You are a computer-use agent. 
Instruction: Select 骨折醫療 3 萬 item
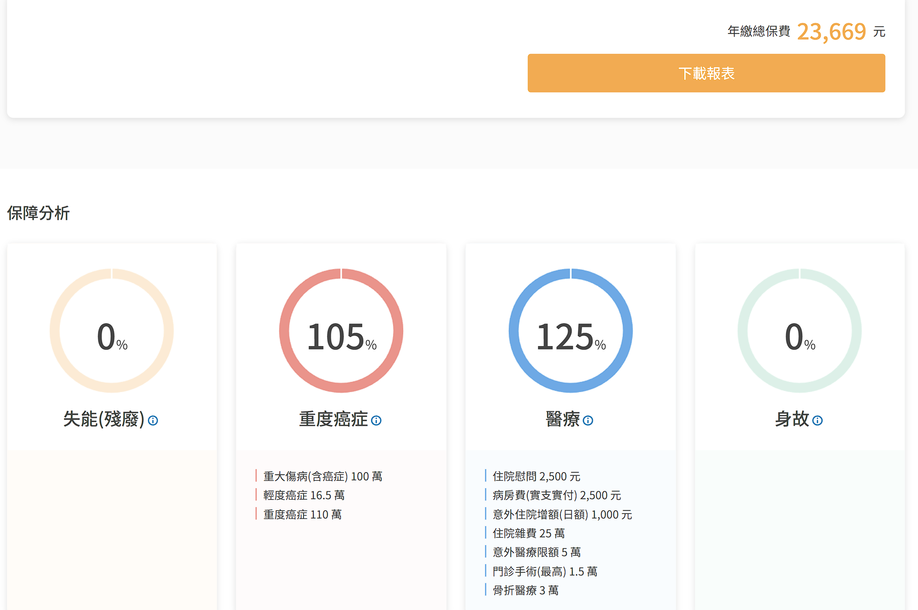click(x=525, y=590)
